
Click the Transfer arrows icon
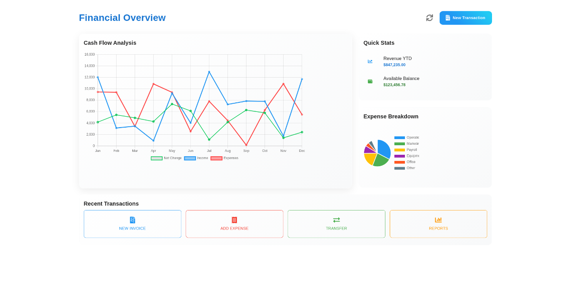336,220
